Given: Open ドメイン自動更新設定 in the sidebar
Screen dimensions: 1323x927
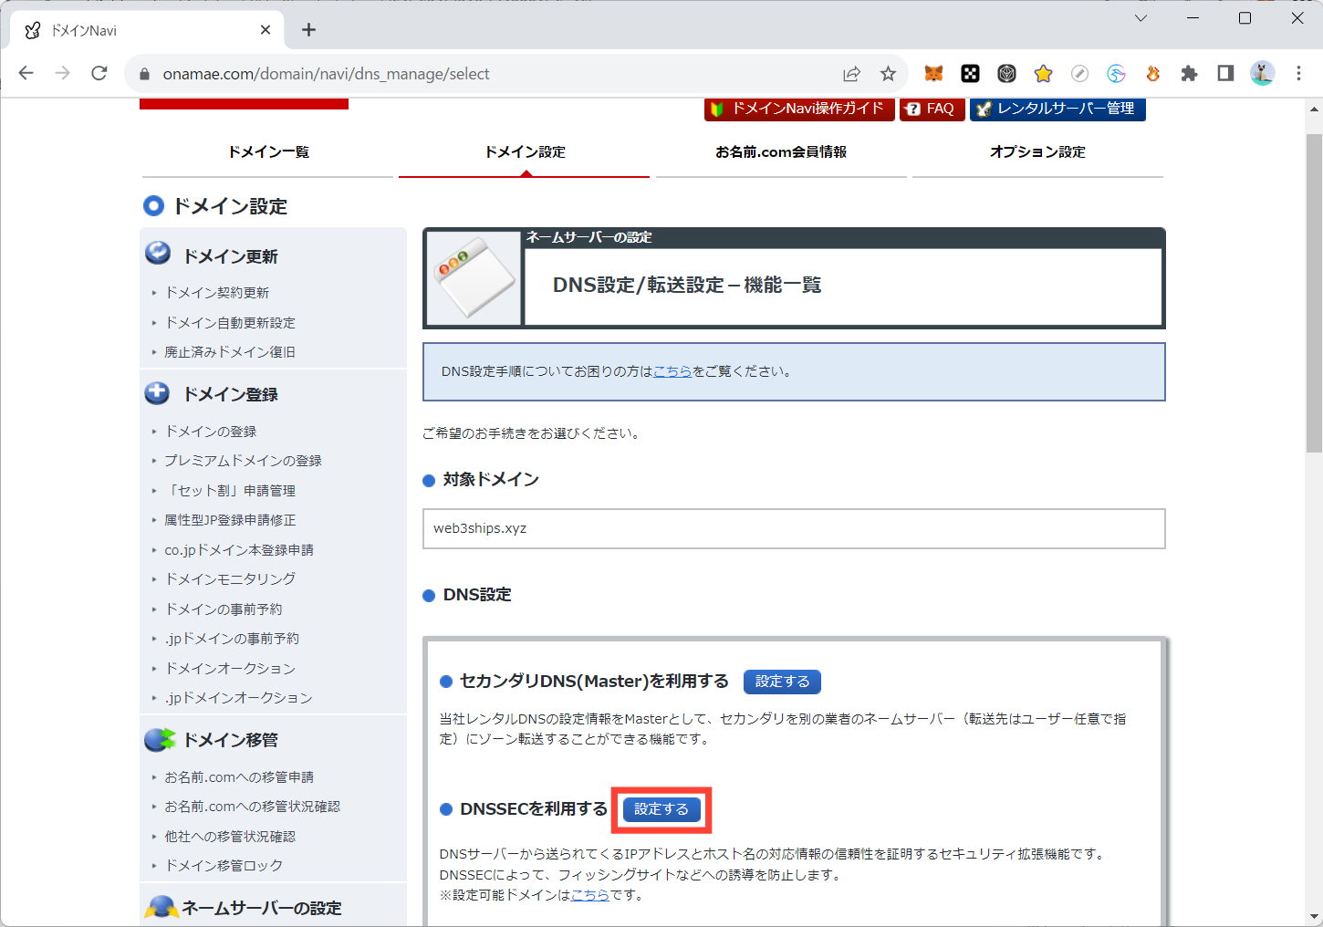Looking at the screenshot, I should 230,323.
